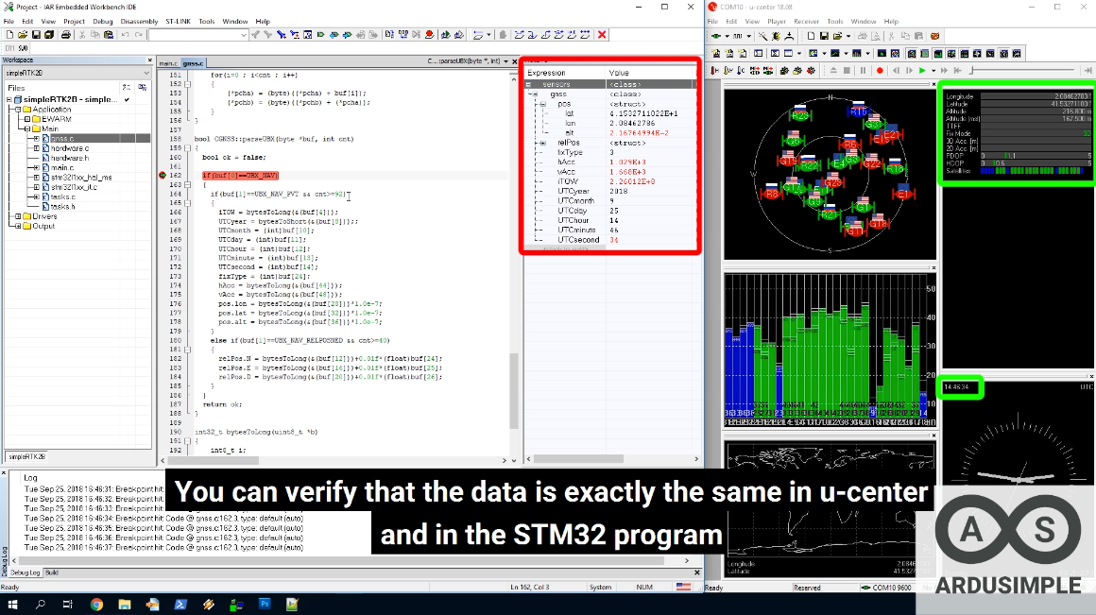Open Google Chrome from the taskbar
Screen dimensions: 1096x615
pos(97,605)
